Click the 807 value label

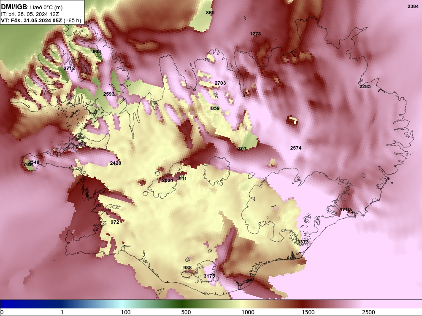[242, 149]
